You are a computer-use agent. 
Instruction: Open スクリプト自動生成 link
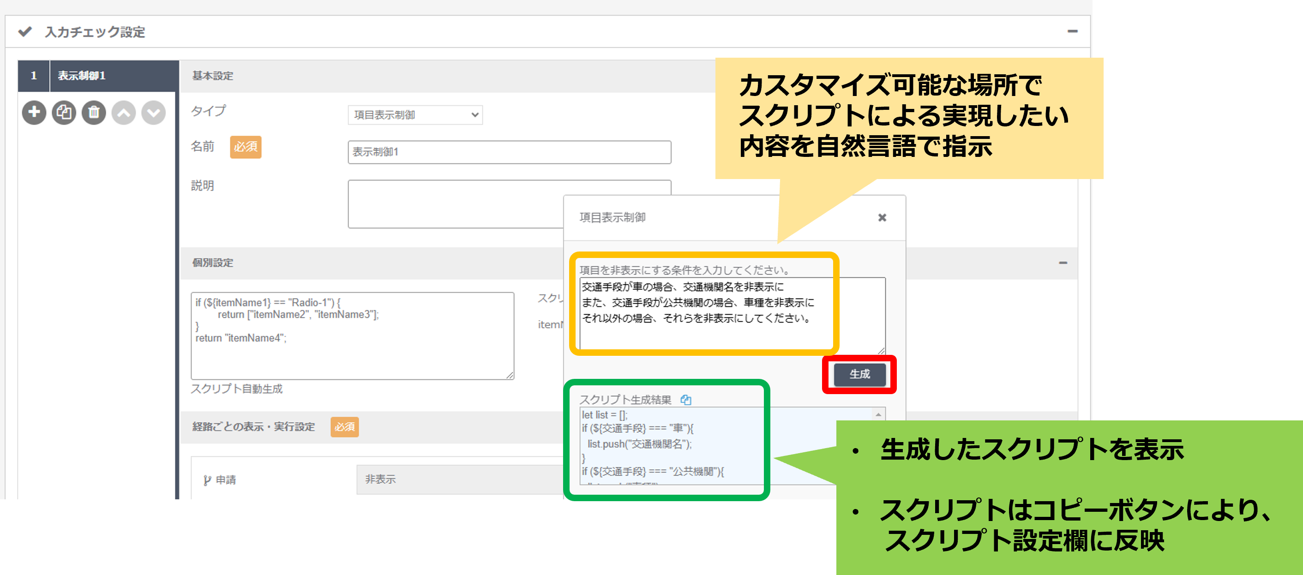236,389
